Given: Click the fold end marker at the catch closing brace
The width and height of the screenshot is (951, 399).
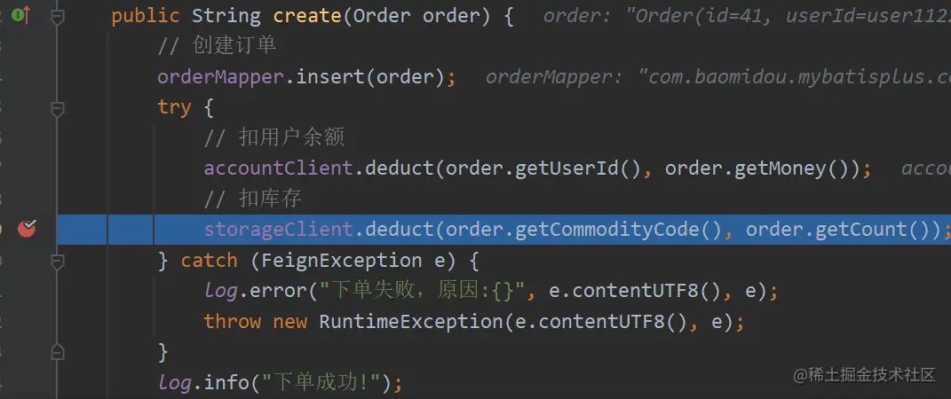Looking at the screenshot, I should [58, 352].
